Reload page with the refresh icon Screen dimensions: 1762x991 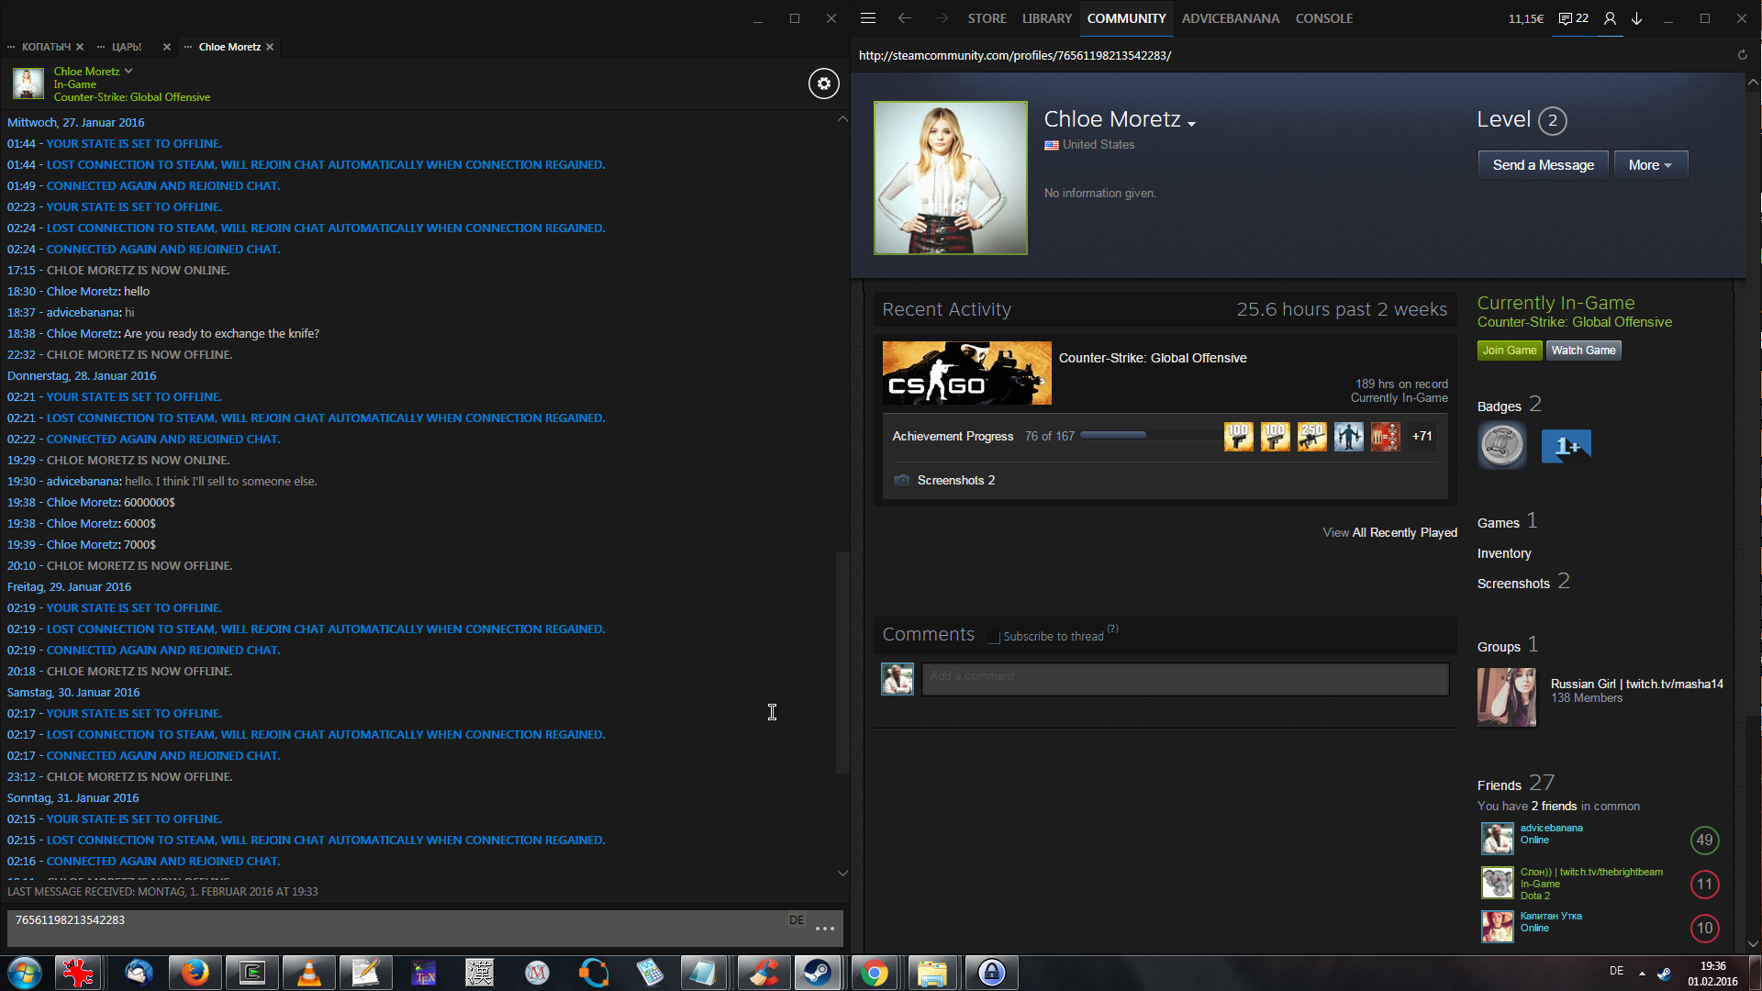coord(1742,55)
